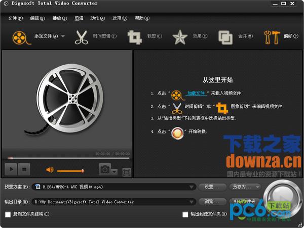The image size is (304, 228).
Task: Click the 添加文件(A) toolbar label
Action: click(x=46, y=36)
